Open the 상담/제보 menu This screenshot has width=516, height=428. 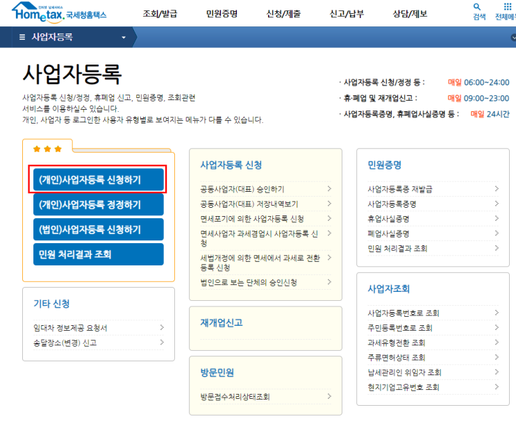(410, 14)
